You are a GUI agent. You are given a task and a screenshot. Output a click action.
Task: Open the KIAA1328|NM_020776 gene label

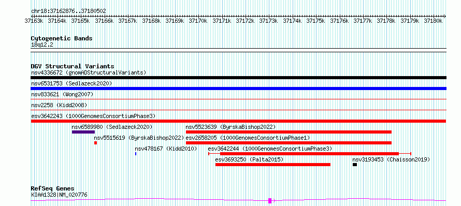point(59,195)
